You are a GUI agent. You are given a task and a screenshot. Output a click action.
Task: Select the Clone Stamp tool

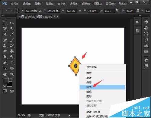tap(5, 46)
